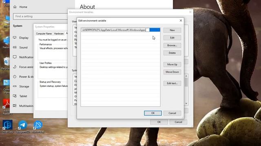
Task: Open Focus assist settings
Action: pyautogui.click(x=26, y=67)
